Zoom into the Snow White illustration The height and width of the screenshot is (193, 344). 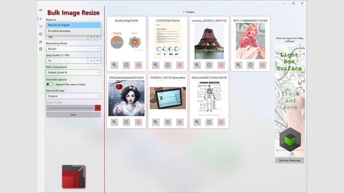114,122
